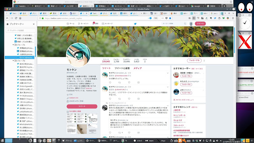Screen dimensions: 254x143
Task: Select the ツイートと返信 tab
Action: pos(122,68)
